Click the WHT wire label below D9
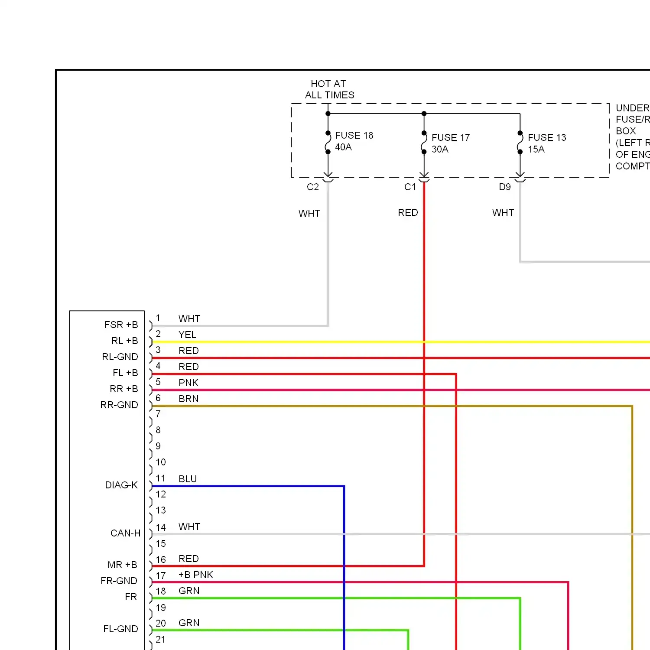Screen dimensions: 650x650 tap(503, 212)
